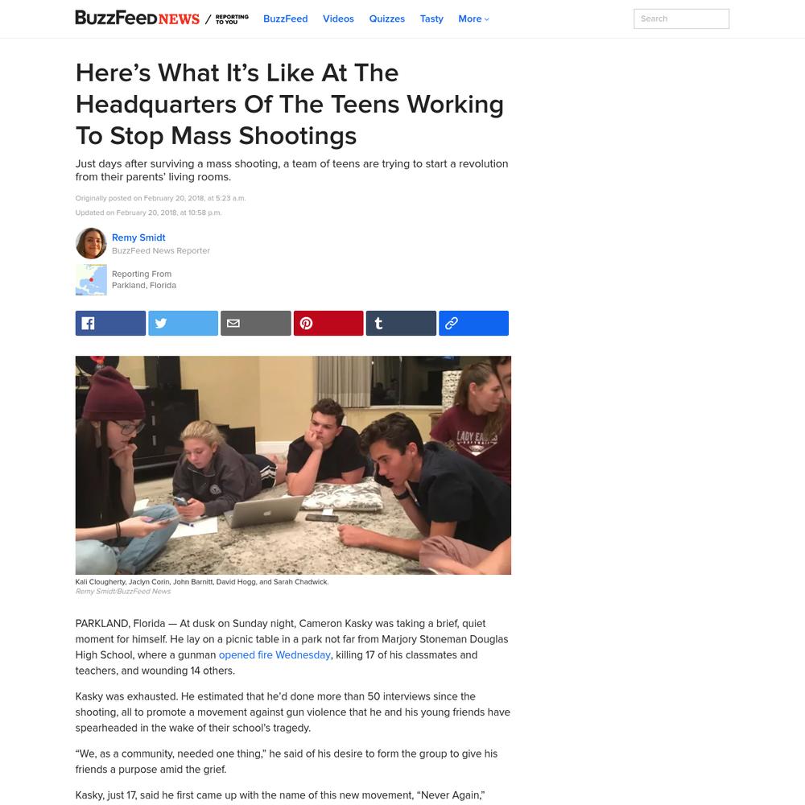Screen dimensions: 805x805
Task: Go to the Videos section
Action: point(338,19)
